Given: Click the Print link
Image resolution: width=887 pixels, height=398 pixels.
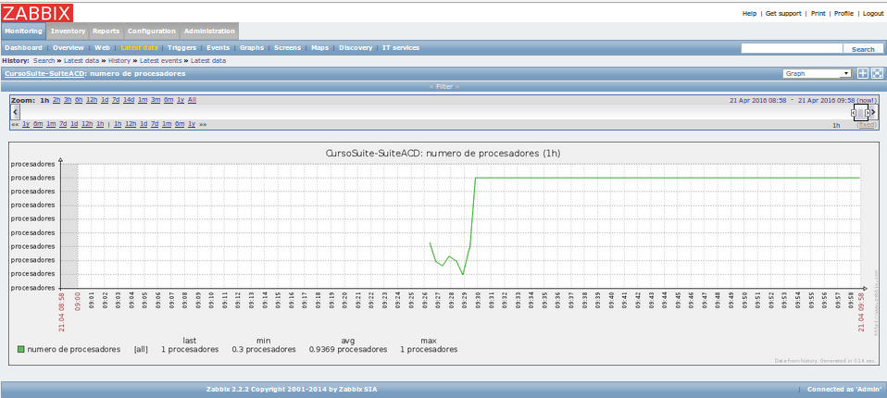Looking at the screenshot, I should coord(818,14).
